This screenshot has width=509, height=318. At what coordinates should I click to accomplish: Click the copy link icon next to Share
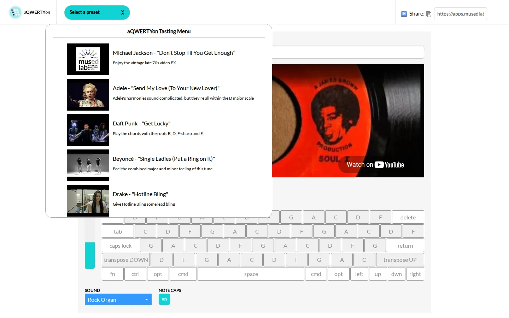click(429, 14)
